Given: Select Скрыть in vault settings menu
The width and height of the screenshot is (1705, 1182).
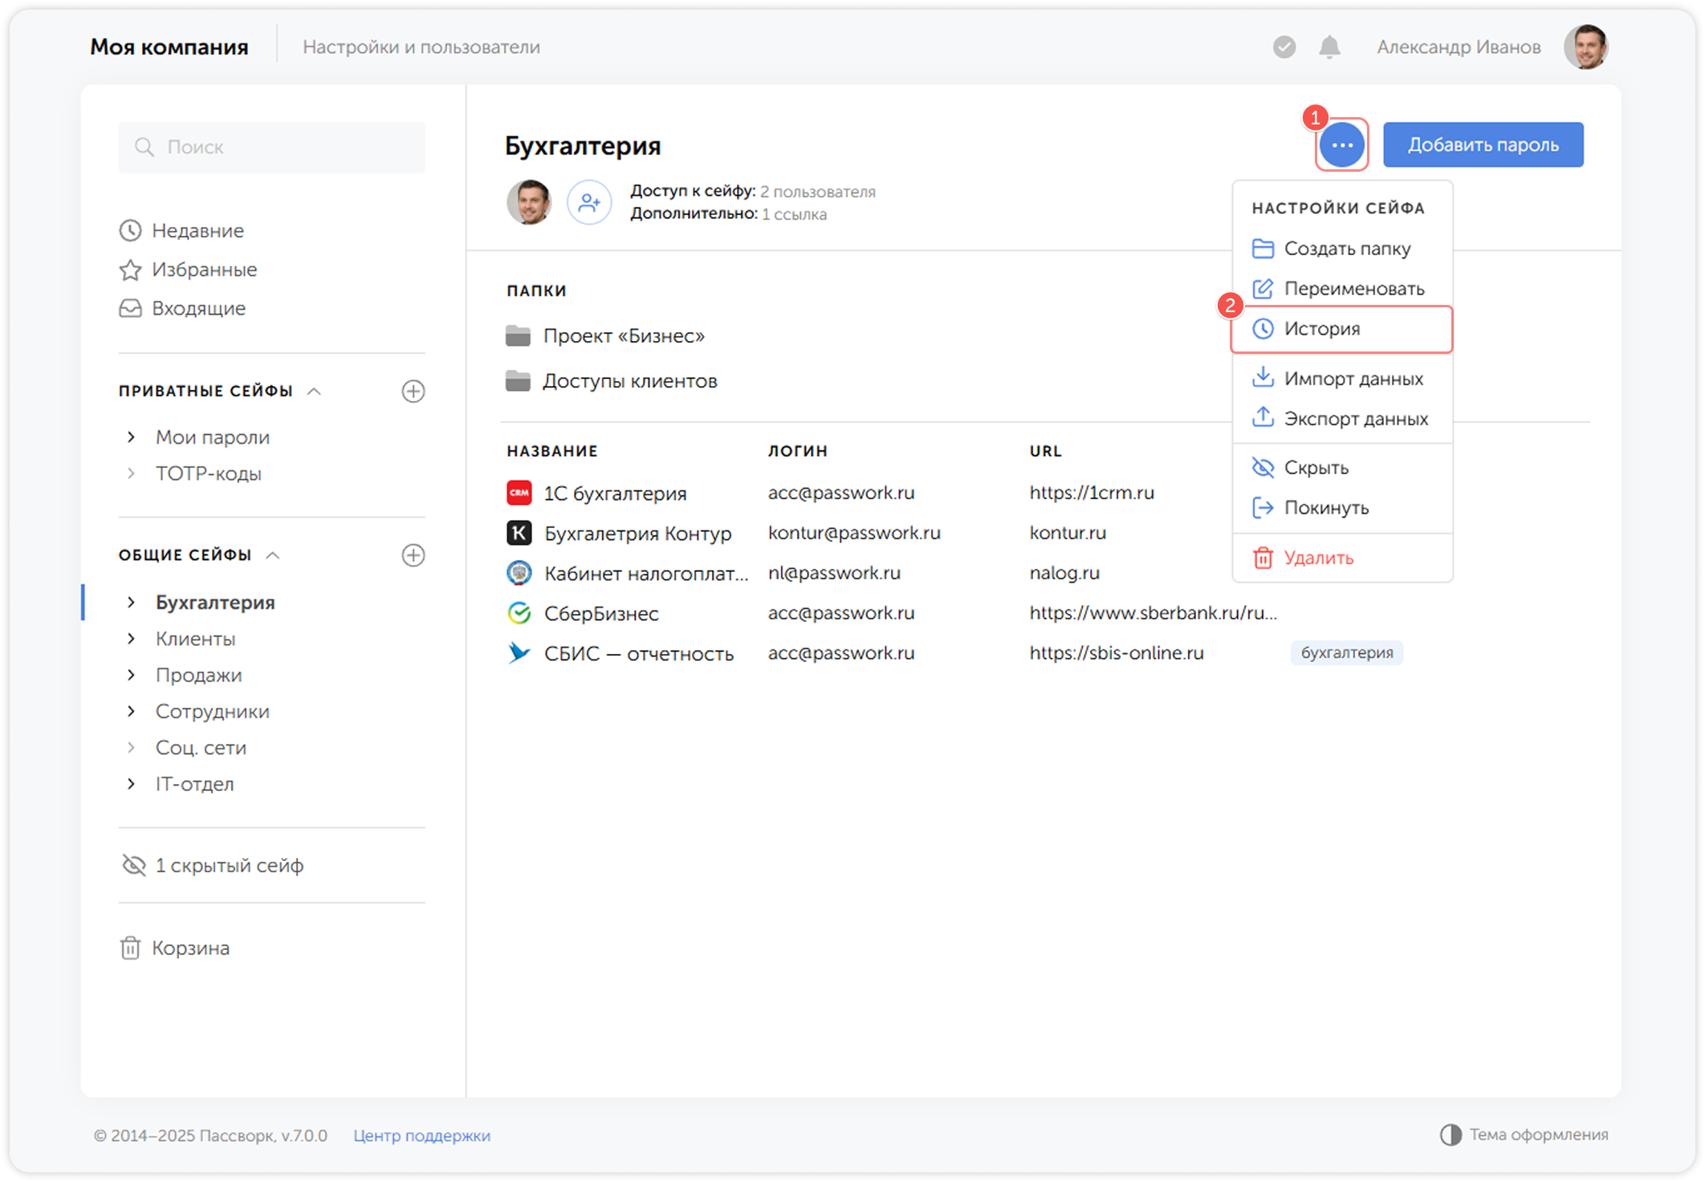Looking at the screenshot, I should (x=1342, y=468).
